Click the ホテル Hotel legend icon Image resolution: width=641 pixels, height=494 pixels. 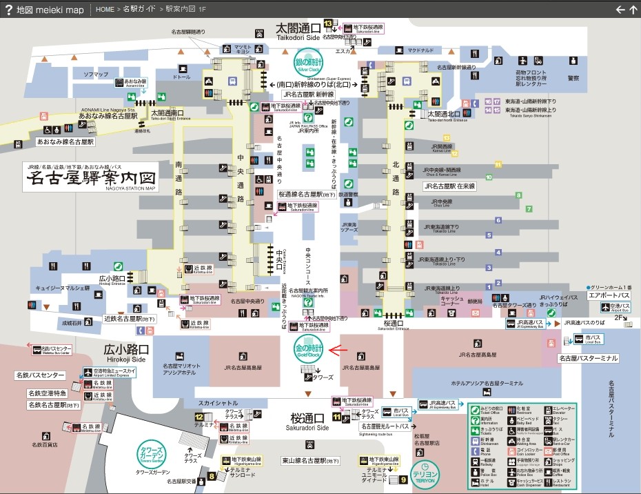475,482
